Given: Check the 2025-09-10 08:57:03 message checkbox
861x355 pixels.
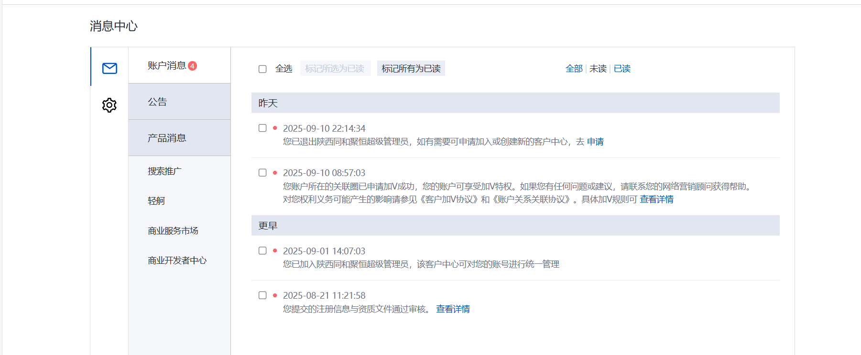Looking at the screenshot, I should (262, 173).
